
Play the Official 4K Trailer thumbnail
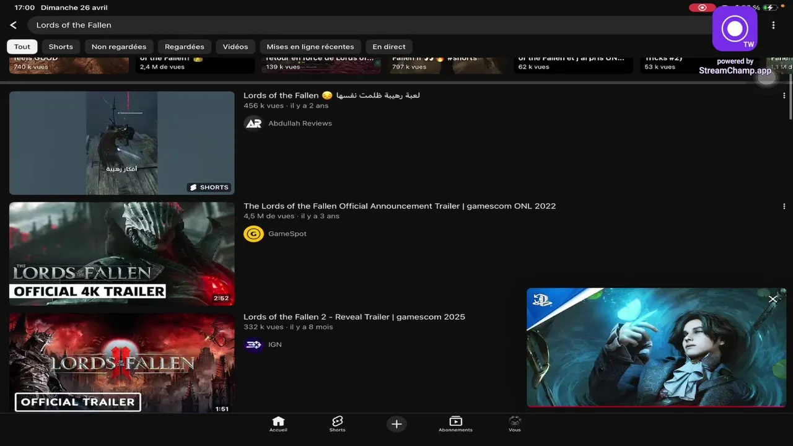pos(122,254)
